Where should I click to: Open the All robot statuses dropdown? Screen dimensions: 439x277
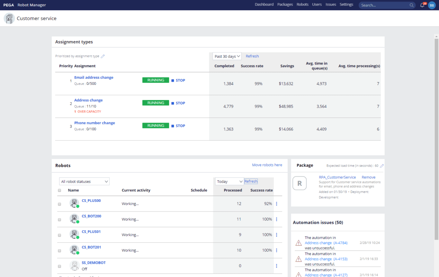[84, 181]
